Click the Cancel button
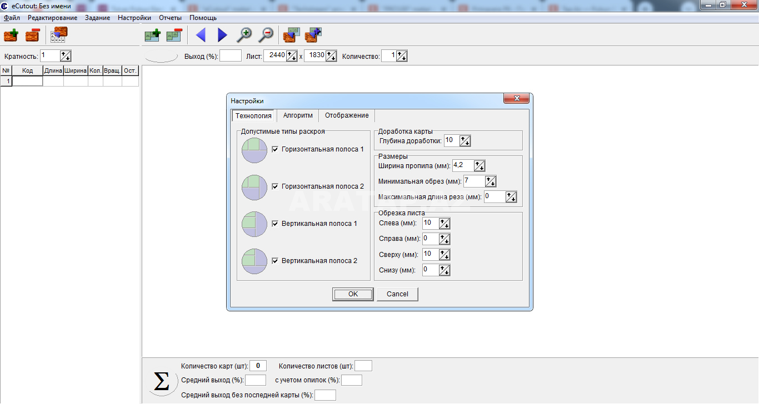Image resolution: width=759 pixels, height=404 pixels. (397, 294)
